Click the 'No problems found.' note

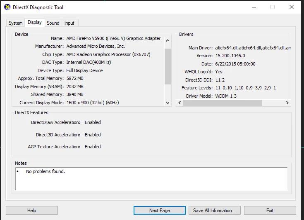(45, 171)
